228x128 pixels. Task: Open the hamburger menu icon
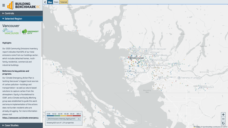(x=4, y=5)
